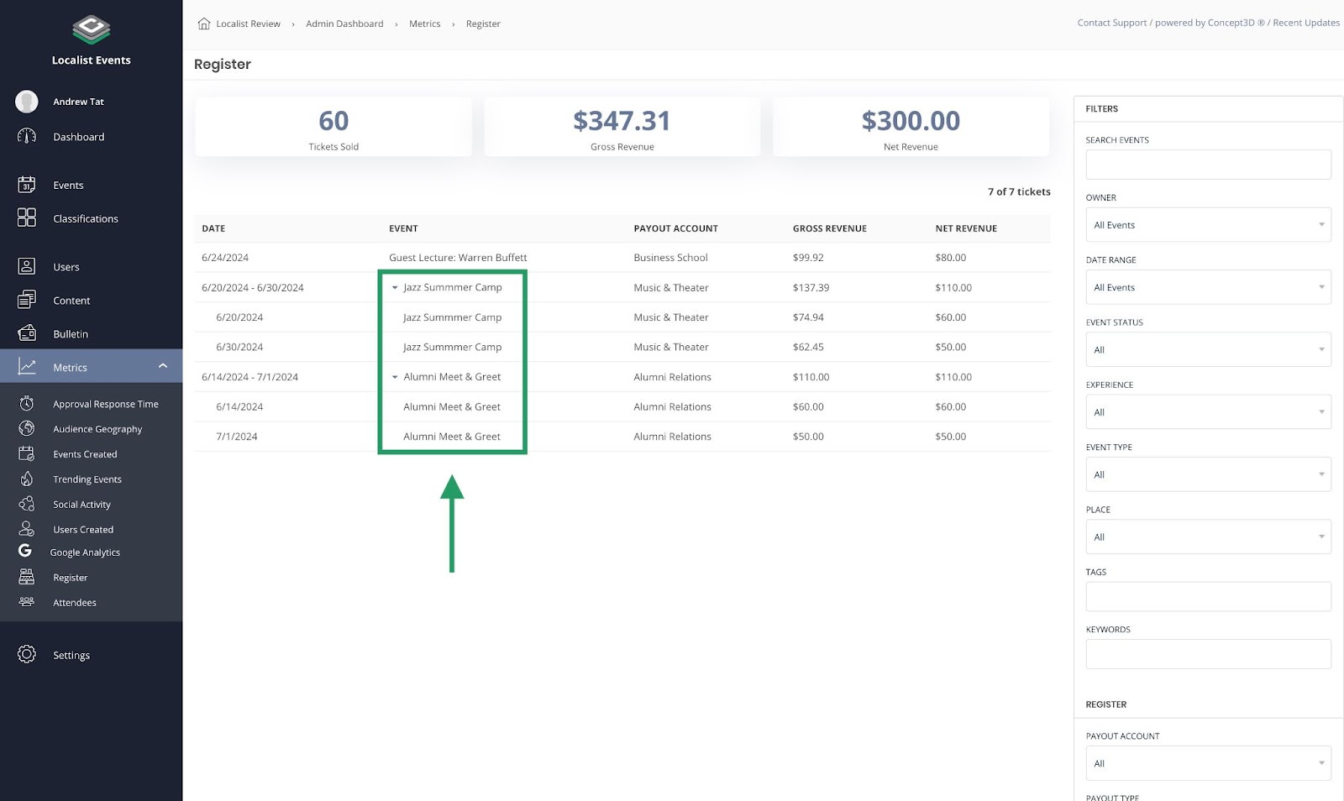Open the Attendees report
Viewport: 1344px width, 801px height.
pos(75,602)
